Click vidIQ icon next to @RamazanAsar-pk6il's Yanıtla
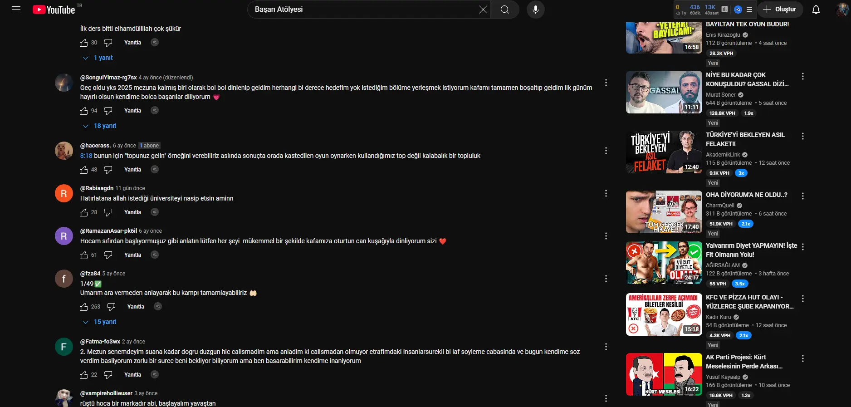The image size is (851, 407). click(x=155, y=255)
